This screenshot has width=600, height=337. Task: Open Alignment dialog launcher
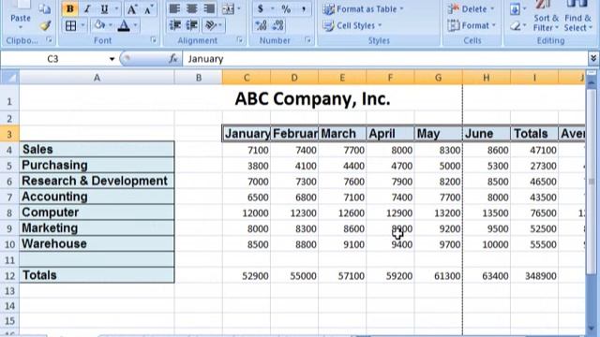(240, 39)
